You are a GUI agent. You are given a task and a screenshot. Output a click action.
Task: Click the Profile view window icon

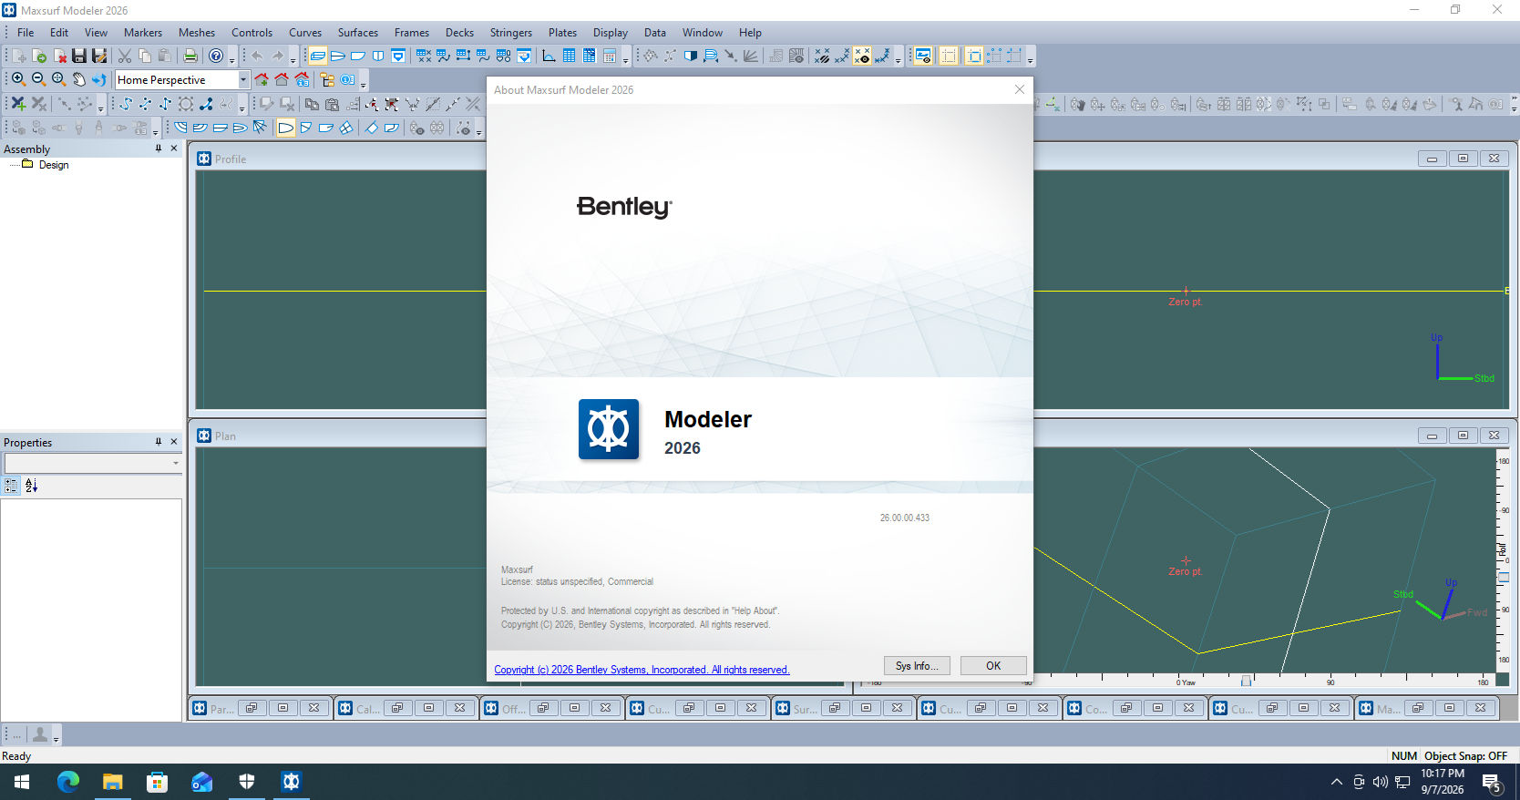click(x=358, y=56)
